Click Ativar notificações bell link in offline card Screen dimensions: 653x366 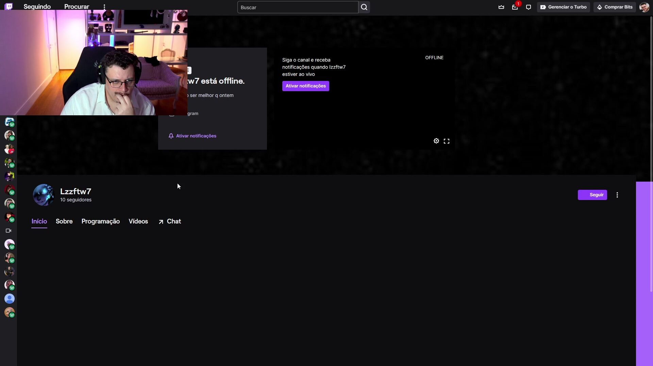192,136
